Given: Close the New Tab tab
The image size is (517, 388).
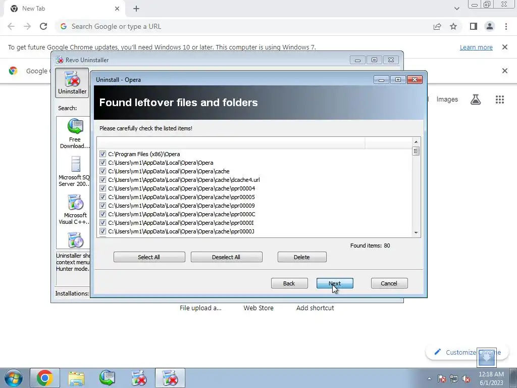Looking at the screenshot, I should (117, 9).
